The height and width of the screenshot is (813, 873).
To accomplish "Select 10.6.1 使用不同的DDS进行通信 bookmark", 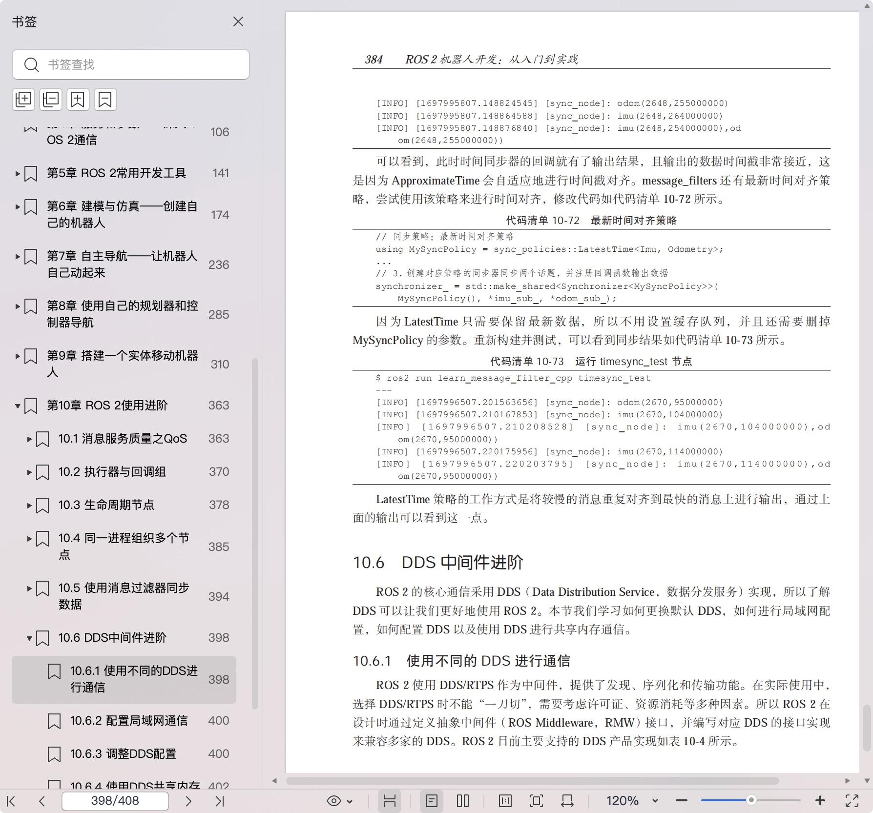I will (124, 679).
